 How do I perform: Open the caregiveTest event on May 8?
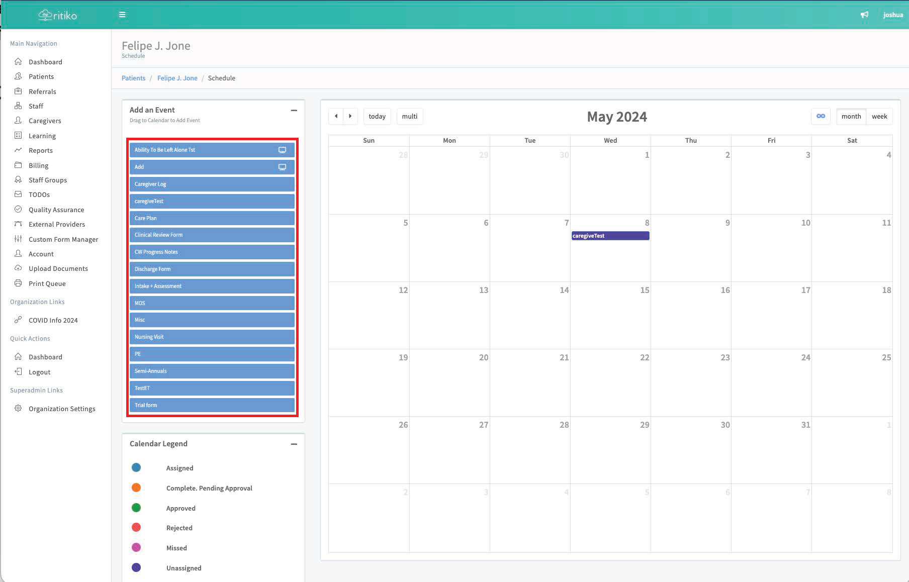click(610, 236)
